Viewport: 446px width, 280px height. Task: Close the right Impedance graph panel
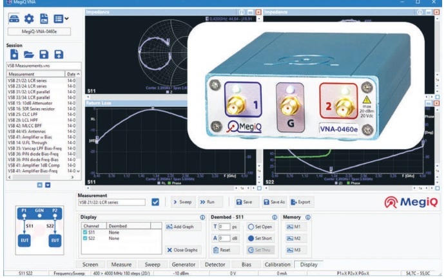point(436,12)
